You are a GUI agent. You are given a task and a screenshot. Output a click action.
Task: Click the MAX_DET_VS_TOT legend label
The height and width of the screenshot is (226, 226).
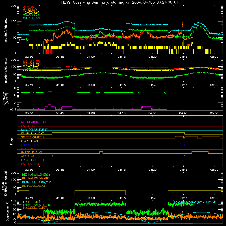tap(35, 208)
